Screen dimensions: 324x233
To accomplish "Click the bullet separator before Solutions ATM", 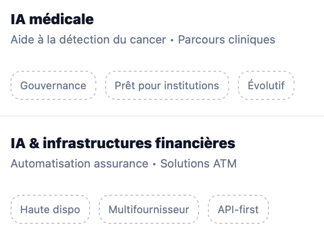I will point(154,164).
